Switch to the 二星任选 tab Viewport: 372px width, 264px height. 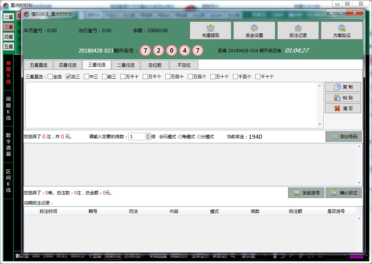point(126,65)
